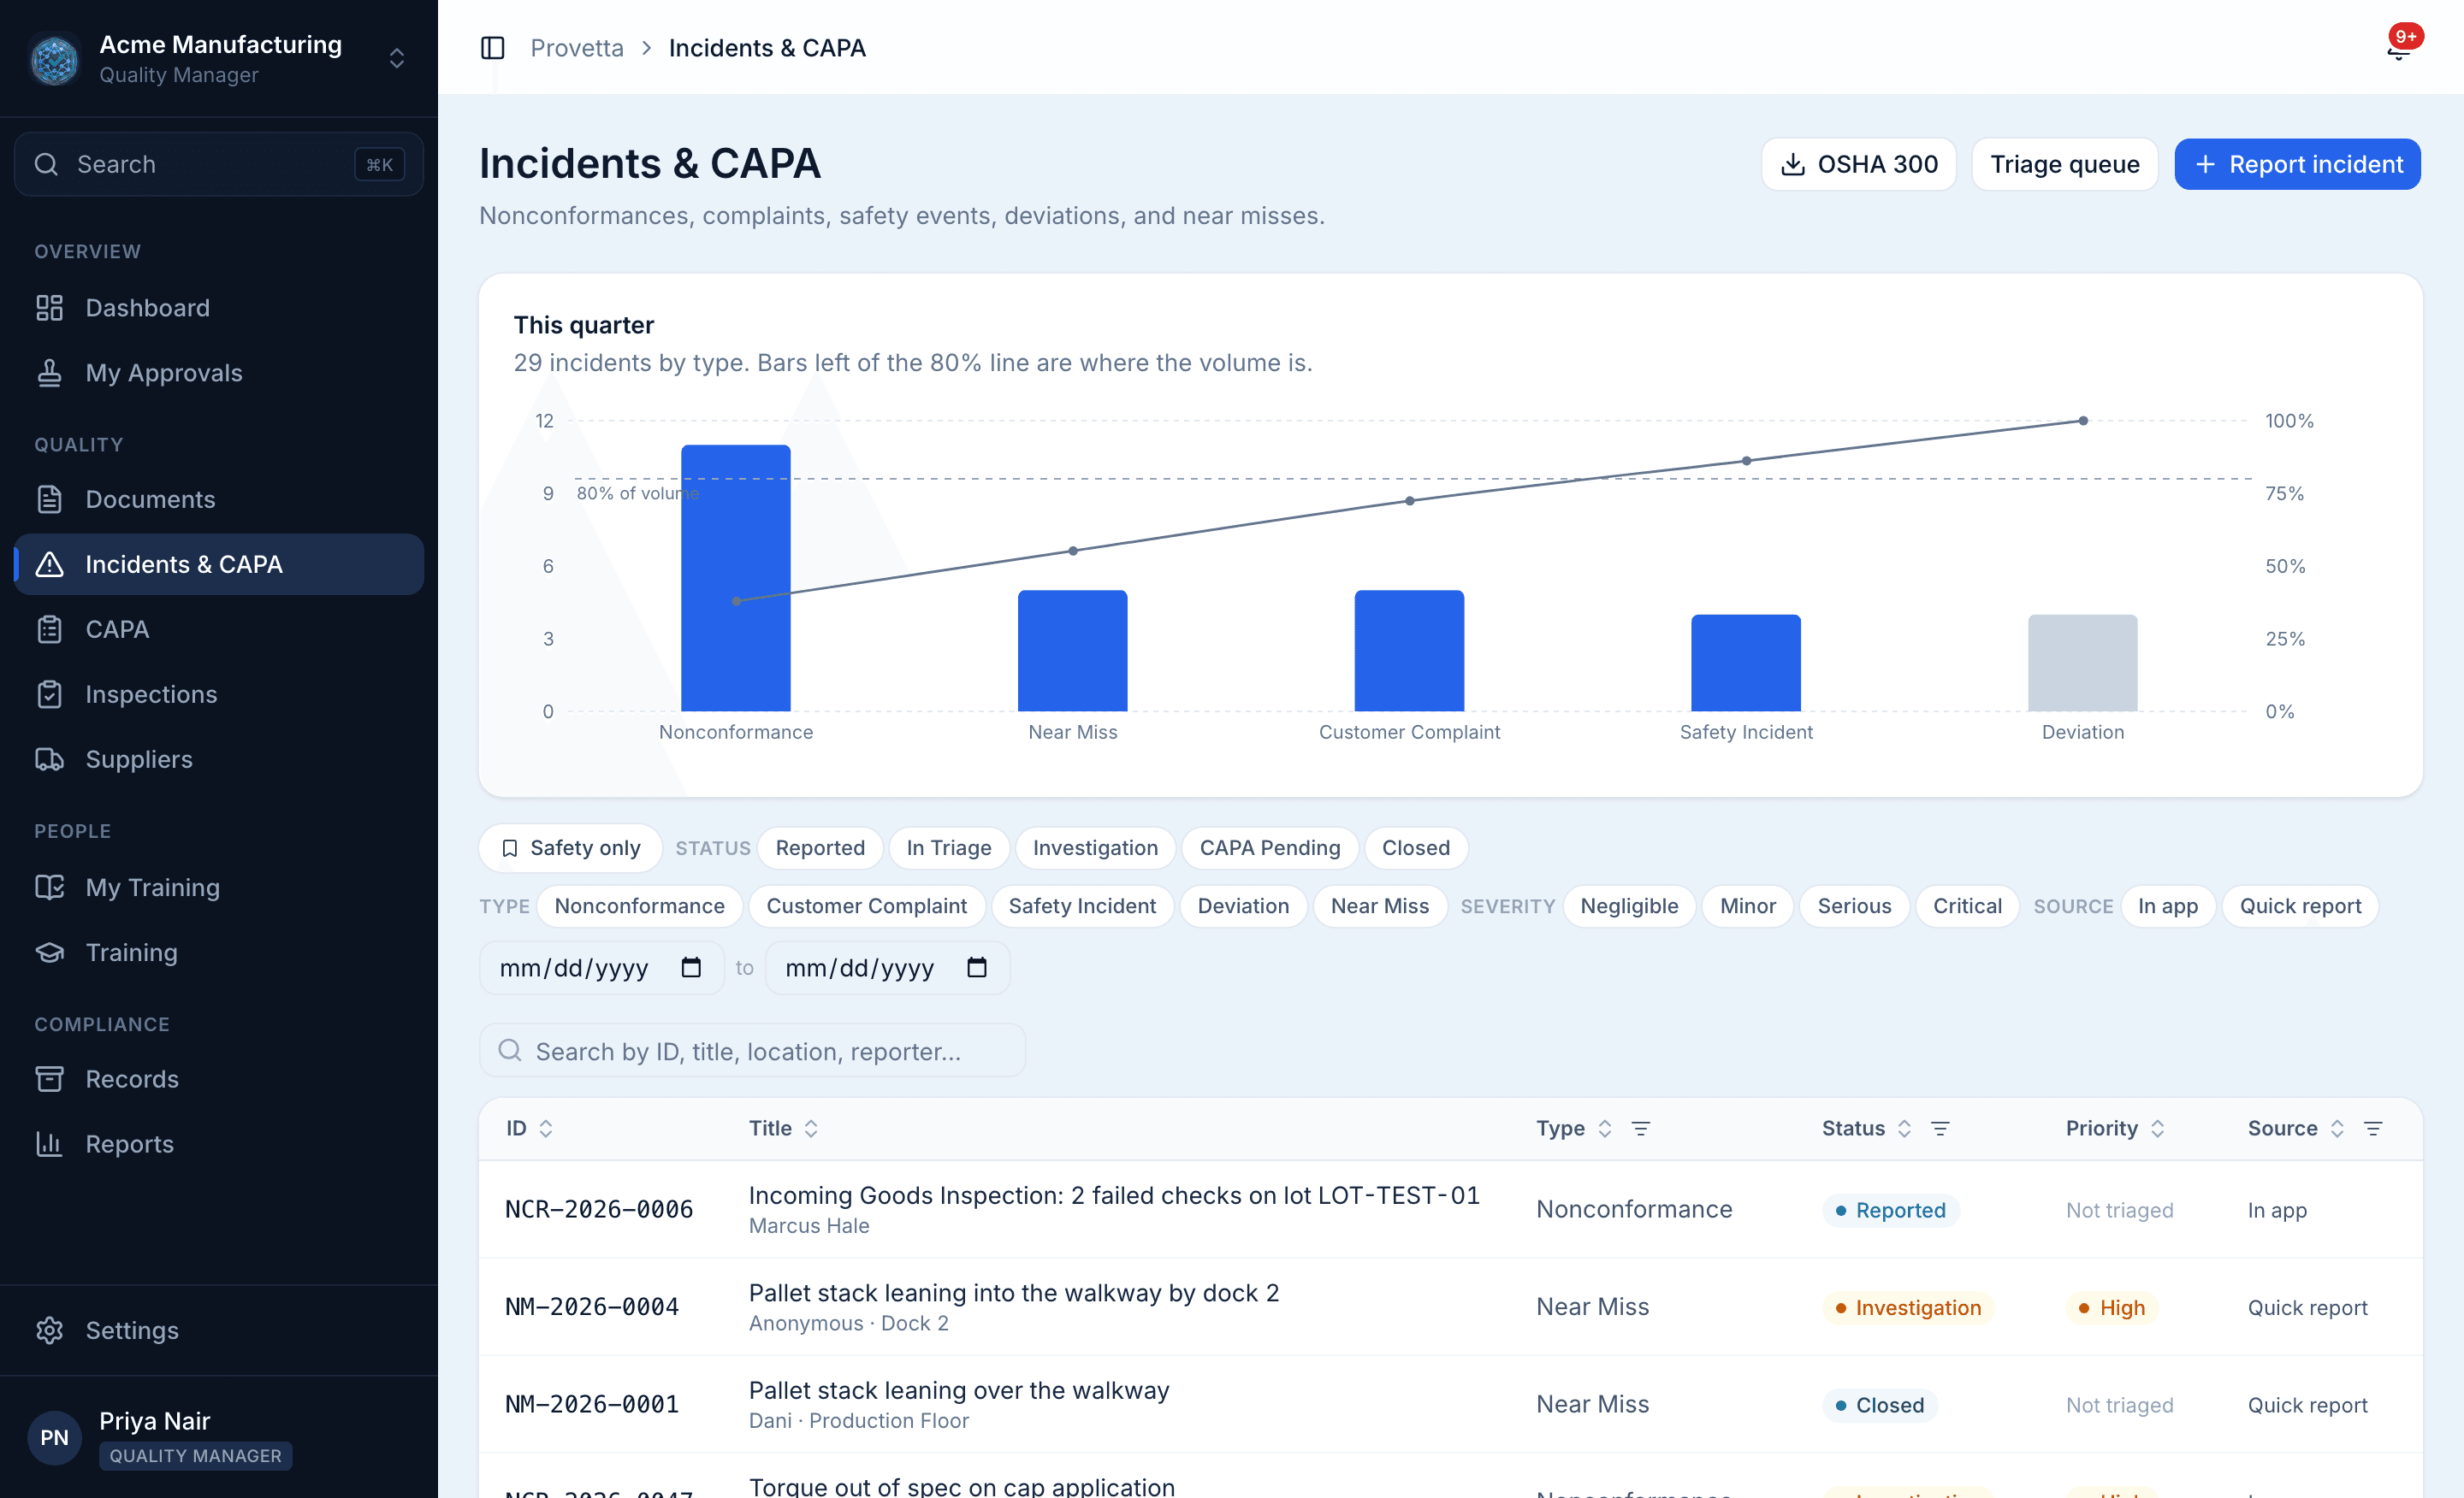Toggle the Closed status filter chip

pyautogui.click(x=1415, y=847)
